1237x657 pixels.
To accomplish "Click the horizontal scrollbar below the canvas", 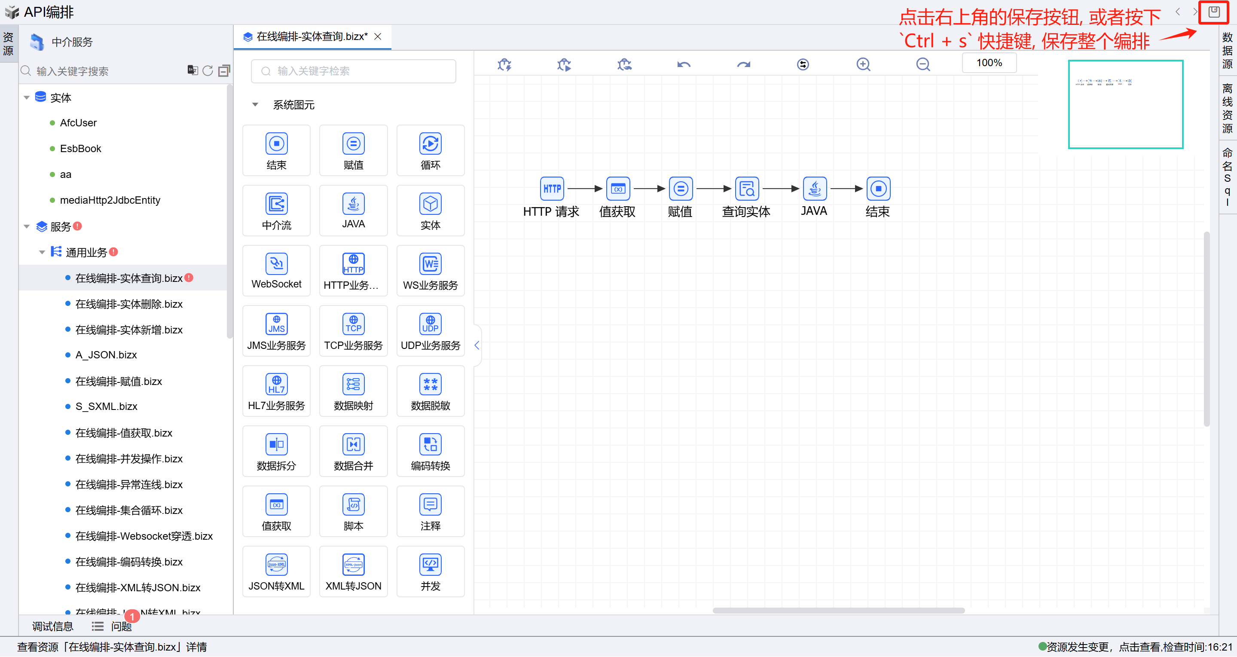I will 838,611.
